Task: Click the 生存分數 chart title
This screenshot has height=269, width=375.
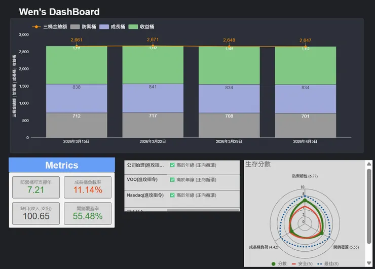Action: pos(258,164)
